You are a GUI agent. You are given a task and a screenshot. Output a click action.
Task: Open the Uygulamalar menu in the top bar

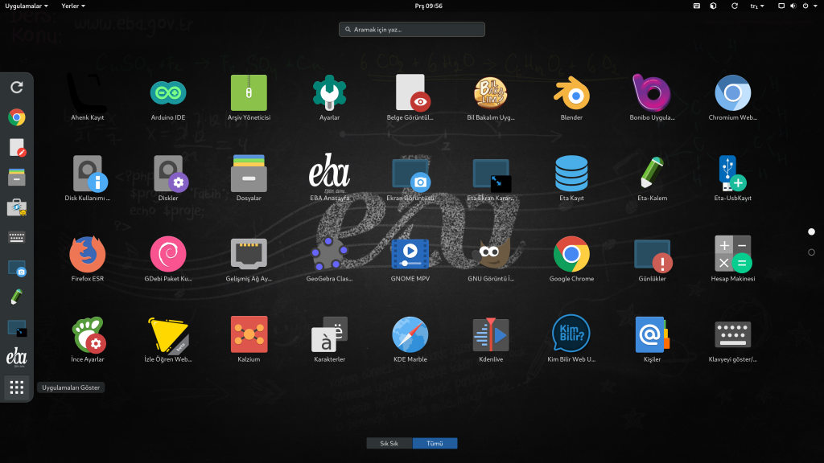(x=27, y=6)
